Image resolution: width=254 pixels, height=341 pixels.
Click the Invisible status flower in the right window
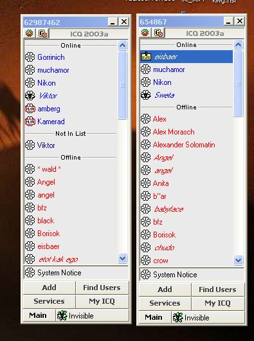point(178,318)
